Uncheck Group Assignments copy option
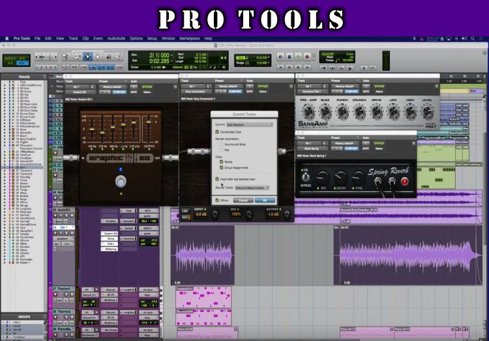Image resolution: width=489 pixels, height=341 pixels. coord(222,168)
